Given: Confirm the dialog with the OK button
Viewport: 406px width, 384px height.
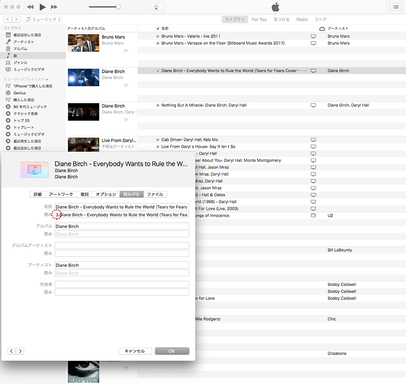Looking at the screenshot, I should (x=172, y=351).
